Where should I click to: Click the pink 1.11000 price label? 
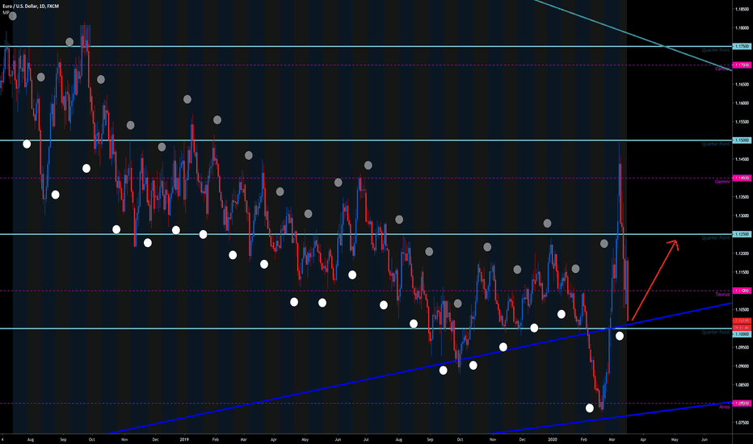pos(742,291)
